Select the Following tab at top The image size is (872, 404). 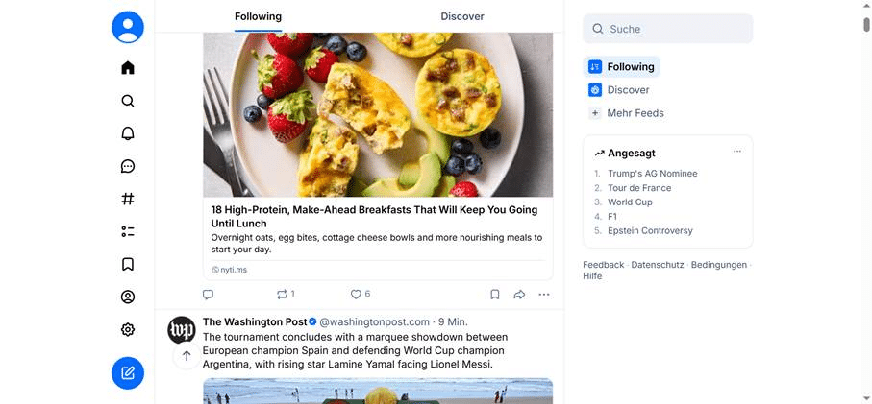258,16
